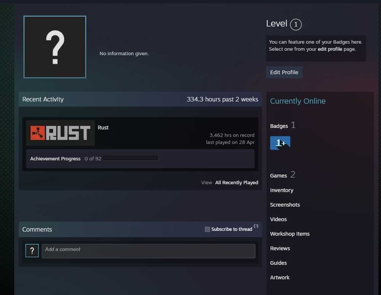The width and height of the screenshot is (381, 295).
Task: Click the 3,462 hrs on record text
Action: tap(232, 135)
